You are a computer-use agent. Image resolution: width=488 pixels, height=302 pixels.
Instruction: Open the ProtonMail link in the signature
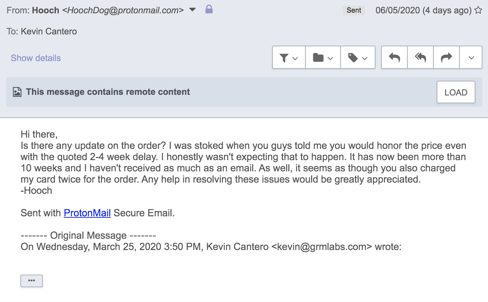click(x=87, y=213)
